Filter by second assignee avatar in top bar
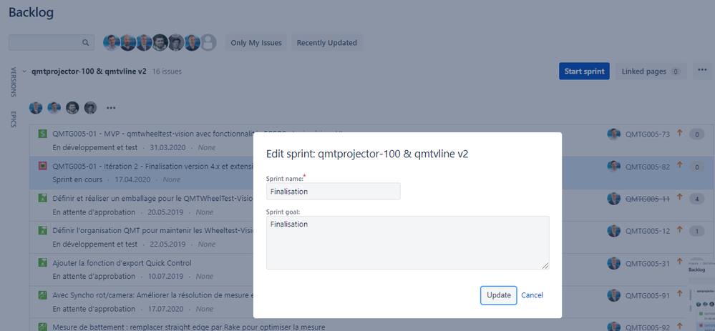 pos(128,42)
